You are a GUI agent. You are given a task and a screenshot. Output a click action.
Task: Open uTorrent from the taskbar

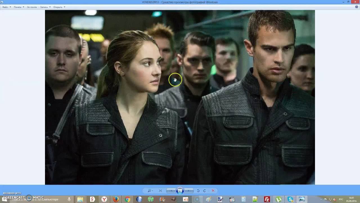[278, 199]
